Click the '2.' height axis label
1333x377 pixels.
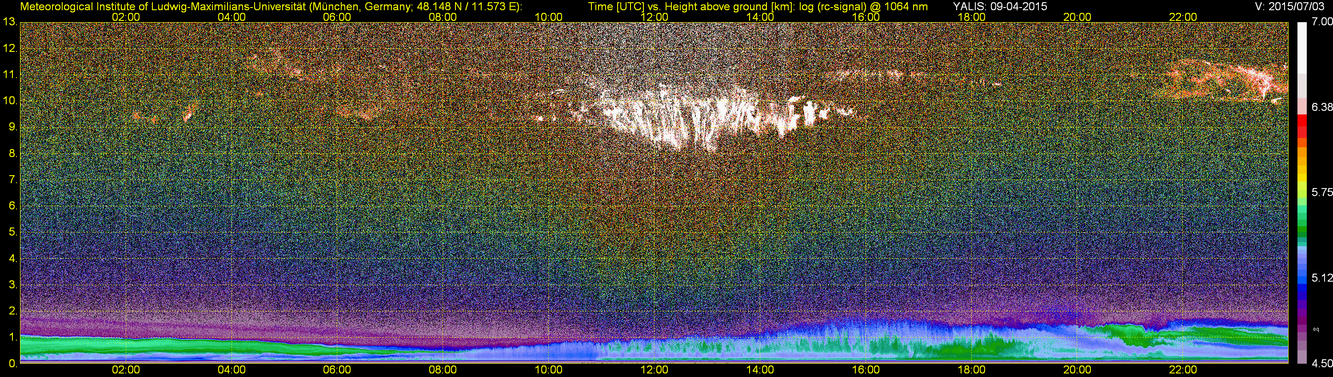[x=12, y=311]
